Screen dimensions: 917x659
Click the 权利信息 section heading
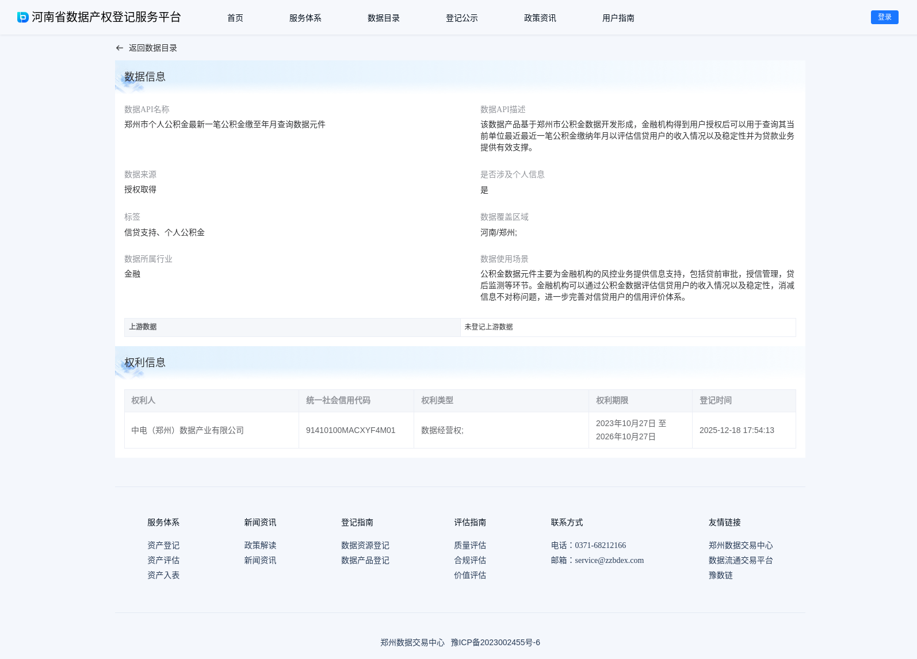[x=145, y=362]
